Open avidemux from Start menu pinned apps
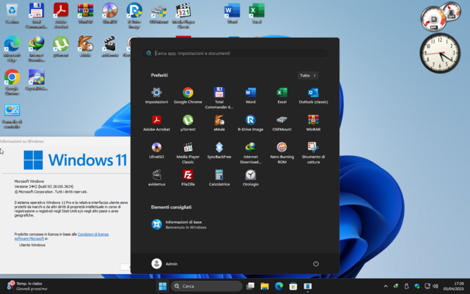This screenshot has width=470, height=294. pos(156,178)
